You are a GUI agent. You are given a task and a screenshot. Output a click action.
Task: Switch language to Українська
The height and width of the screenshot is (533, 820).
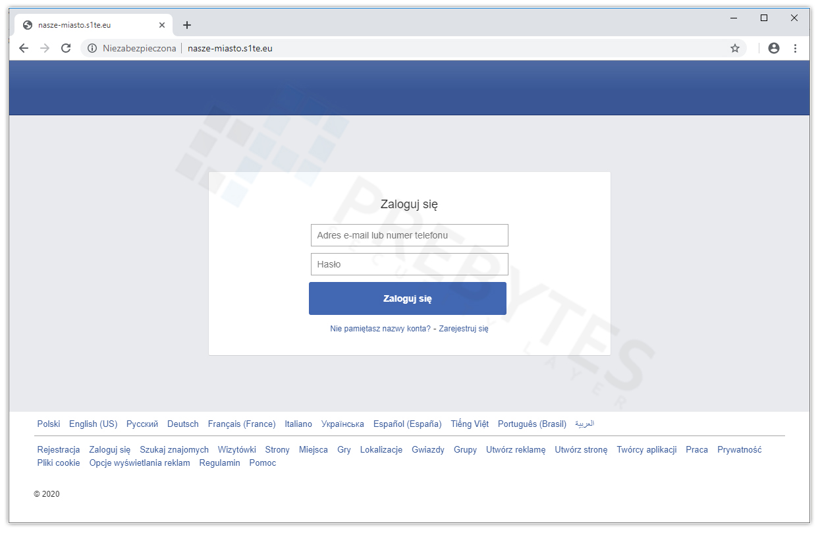coord(342,424)
